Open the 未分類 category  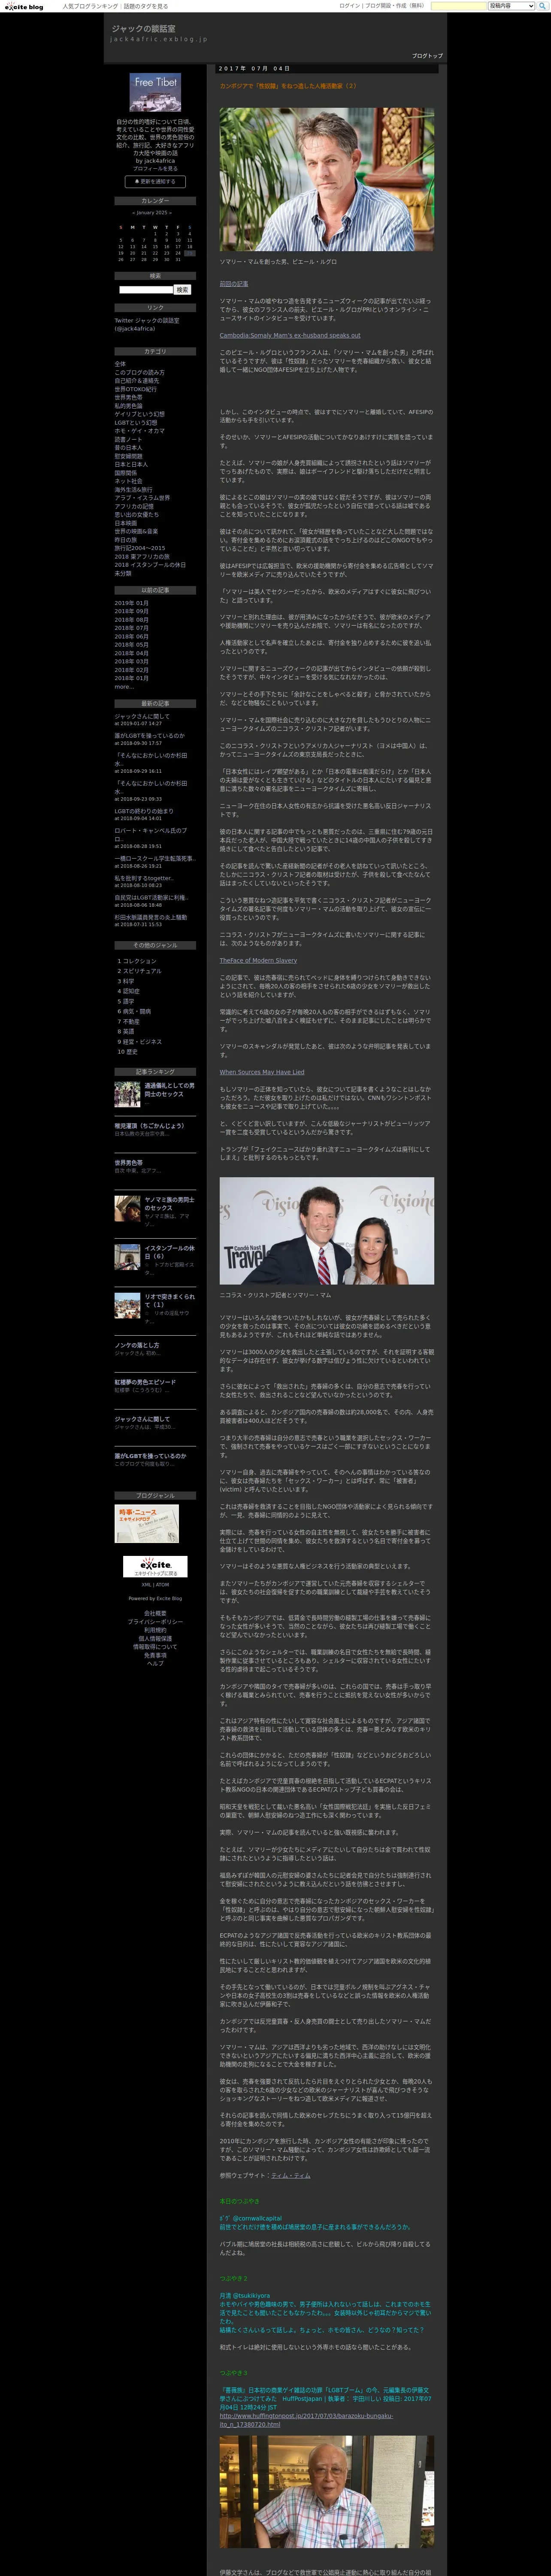[123, 574]
